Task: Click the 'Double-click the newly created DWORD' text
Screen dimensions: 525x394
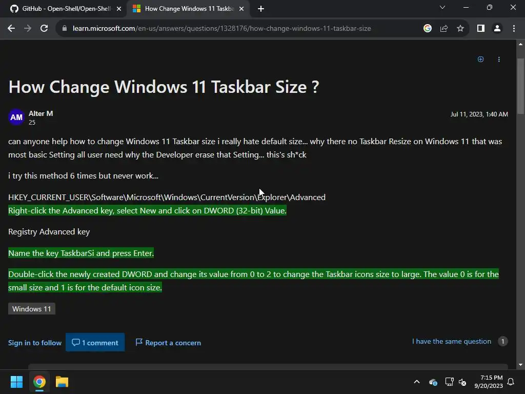Action: (253, 281)
